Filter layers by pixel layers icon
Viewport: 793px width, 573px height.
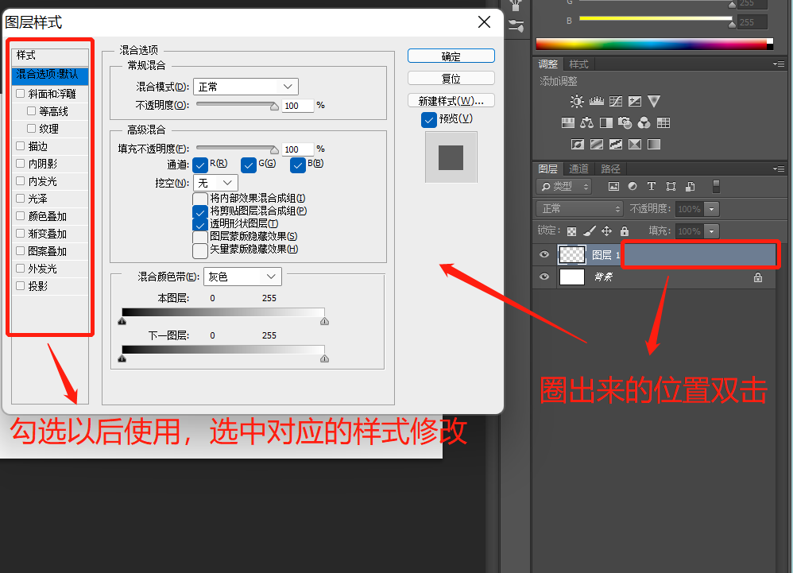[x=613, y=186]
